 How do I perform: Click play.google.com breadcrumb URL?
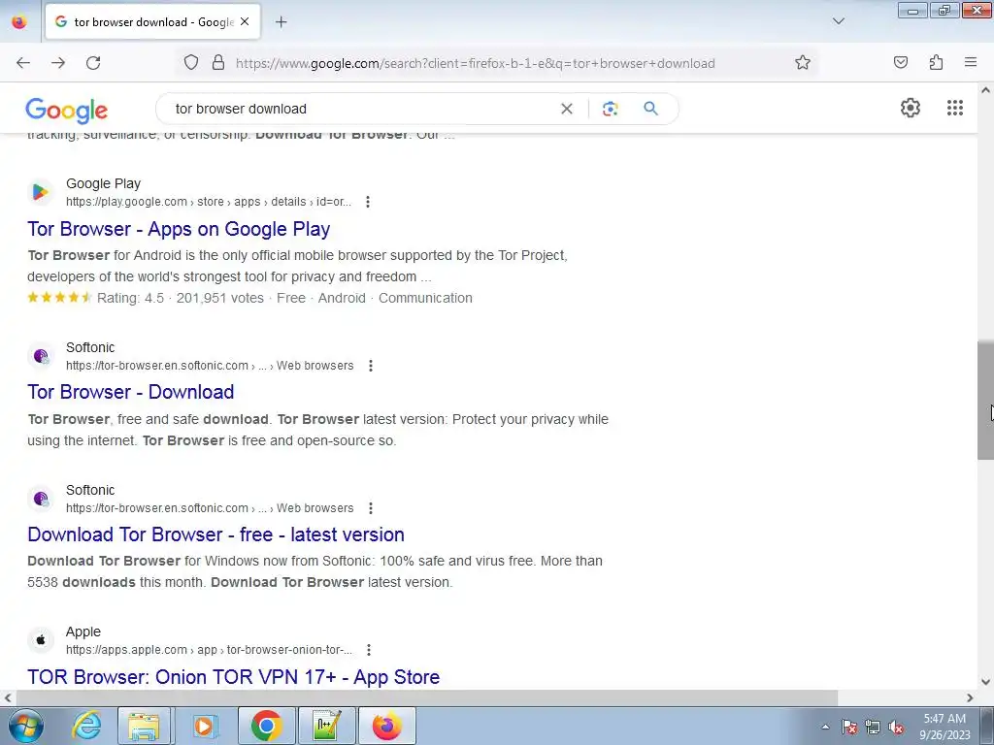pyautogui.click(x=209, y=202)
